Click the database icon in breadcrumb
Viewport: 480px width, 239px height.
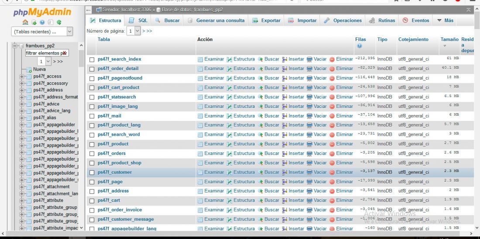(x=158, y=10)
